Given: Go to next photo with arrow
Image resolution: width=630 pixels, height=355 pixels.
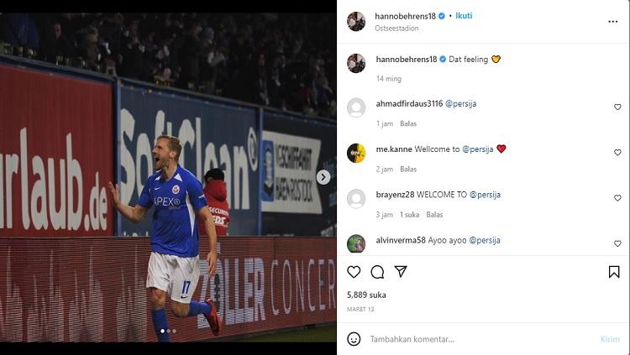Looking at the screenshot, I should [323, 177].
